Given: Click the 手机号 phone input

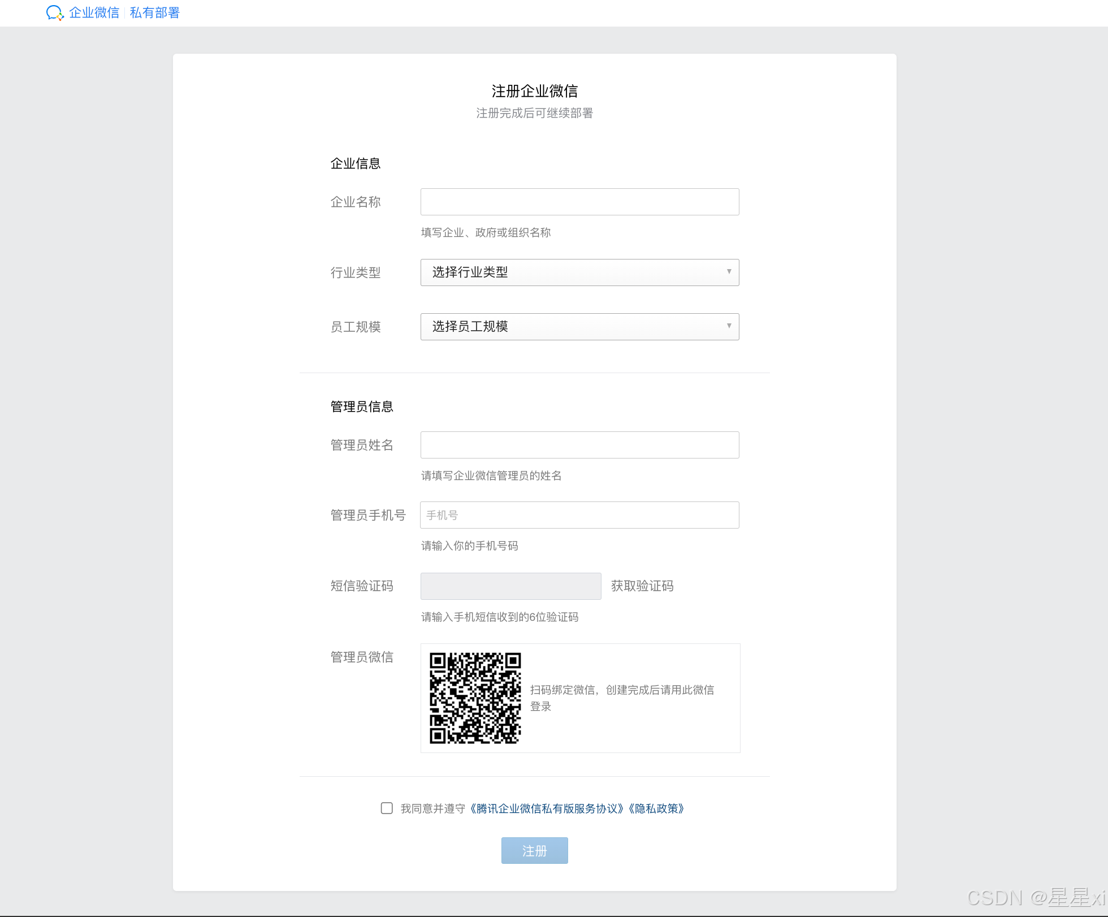Looking at the screenshot, I should 579,515.
